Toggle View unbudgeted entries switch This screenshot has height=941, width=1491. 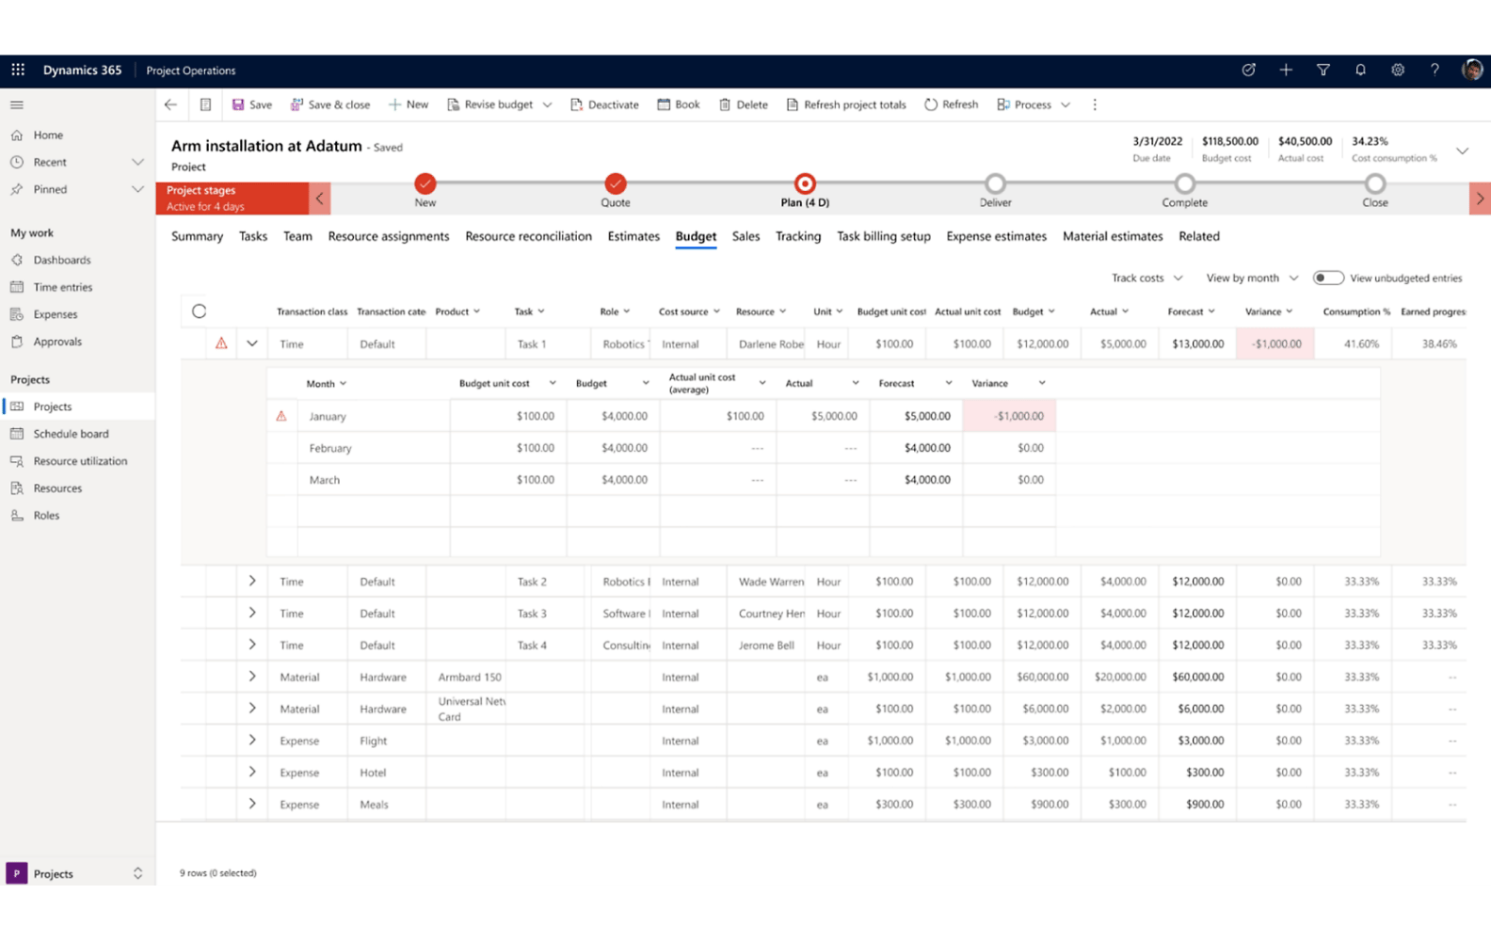pos(1328,278)
